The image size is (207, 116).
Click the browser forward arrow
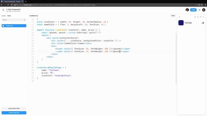5,5
